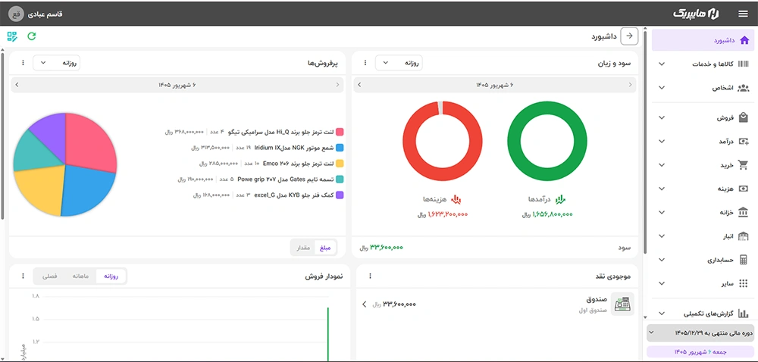The height and width of the screenshot is (362, 758).
Task: Click the green bar in sales chart
Action: 328,334
